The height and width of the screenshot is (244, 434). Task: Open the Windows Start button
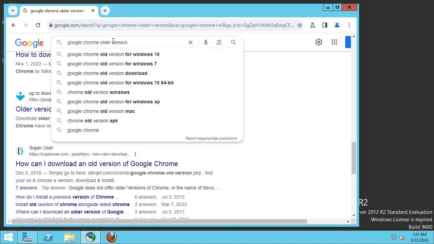(8, 237)
